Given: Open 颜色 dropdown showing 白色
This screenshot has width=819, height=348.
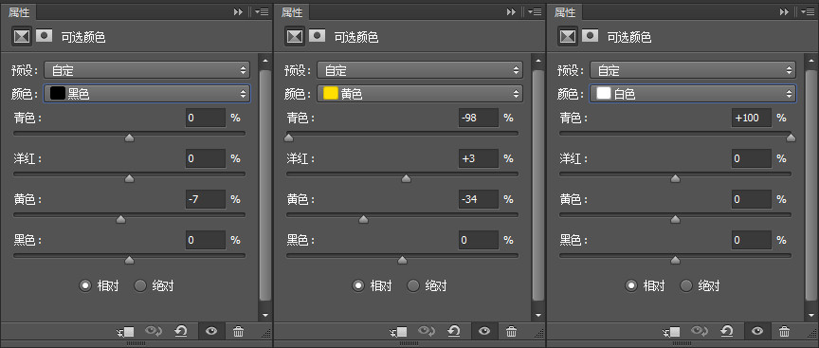Looking at the screenshot, I should (x=693, y=94).
